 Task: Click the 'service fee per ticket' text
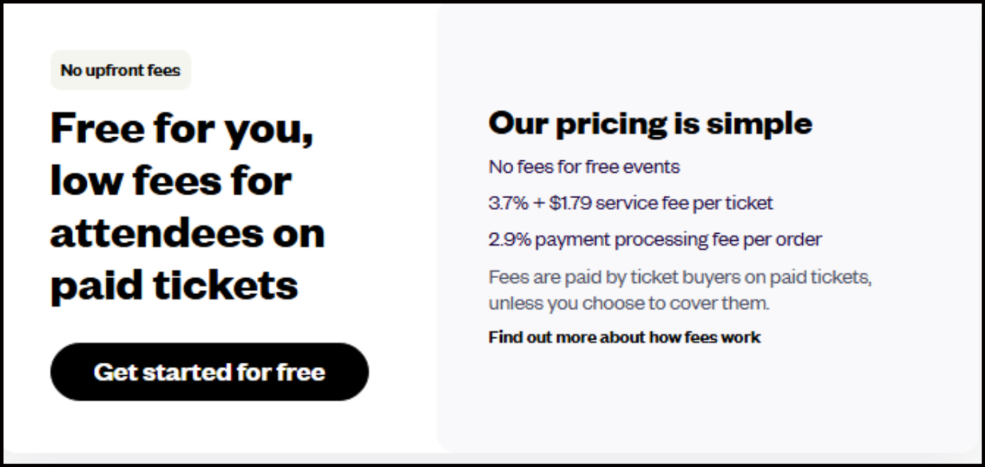(684, 204)
